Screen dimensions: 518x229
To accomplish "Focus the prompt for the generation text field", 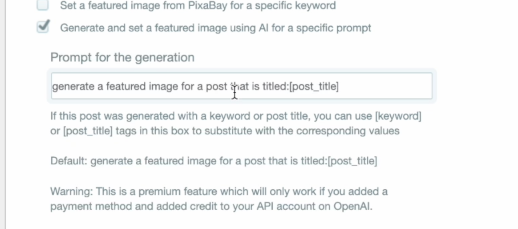I will click(241, 86).
